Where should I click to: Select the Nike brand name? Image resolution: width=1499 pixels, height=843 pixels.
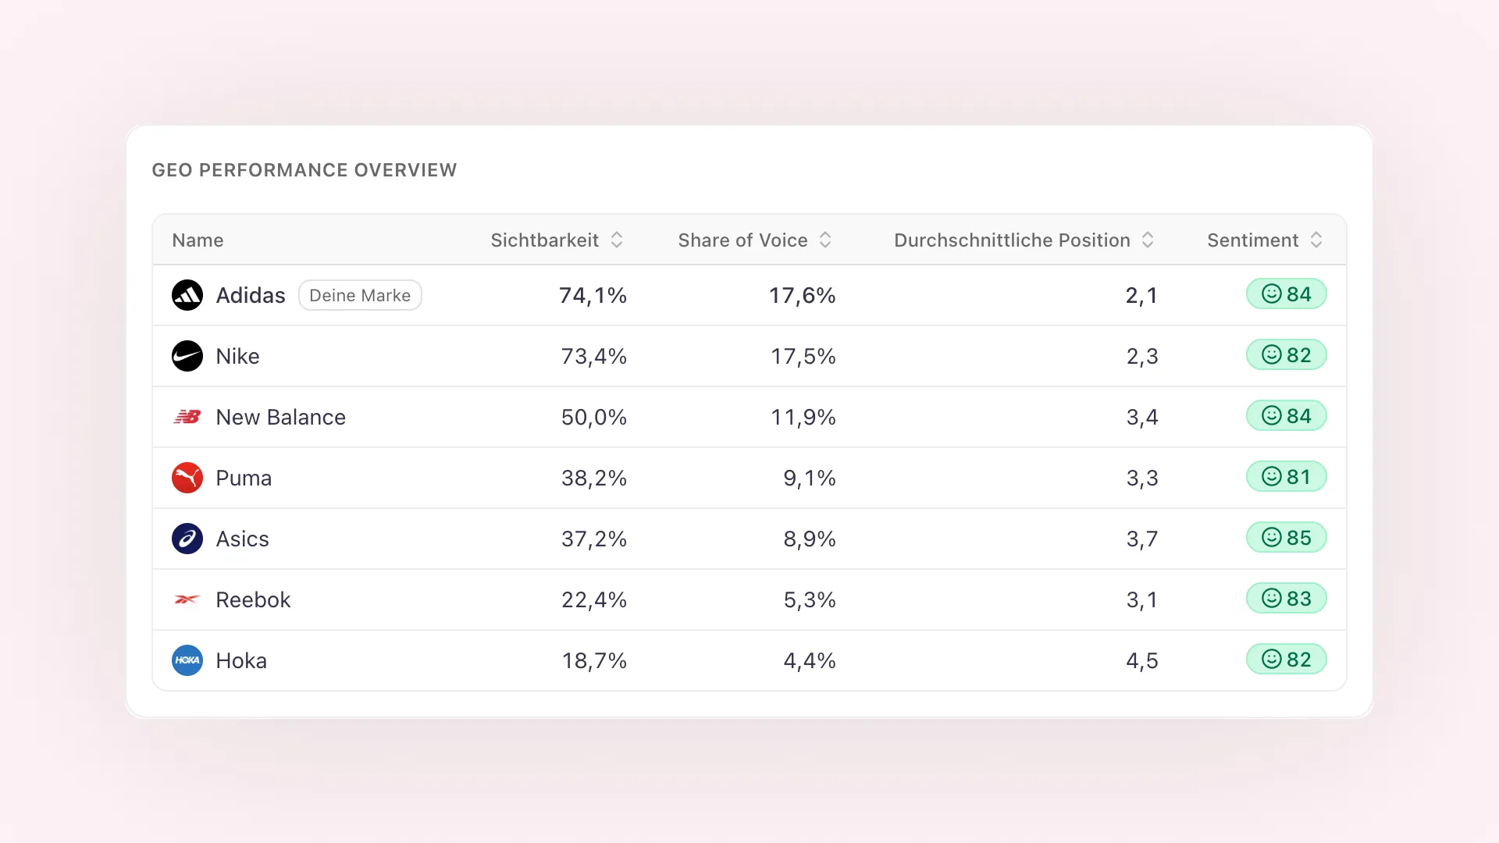pyautogui.click(x=237, y=356)
